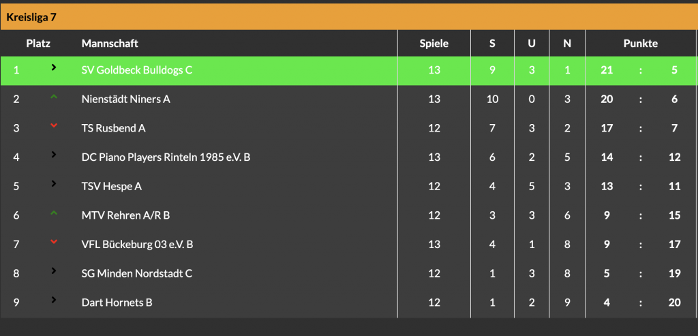Click the green up arrow for MTV Rehren A/R B
Viewport: 698px width, 336px height.
point(54,213)
